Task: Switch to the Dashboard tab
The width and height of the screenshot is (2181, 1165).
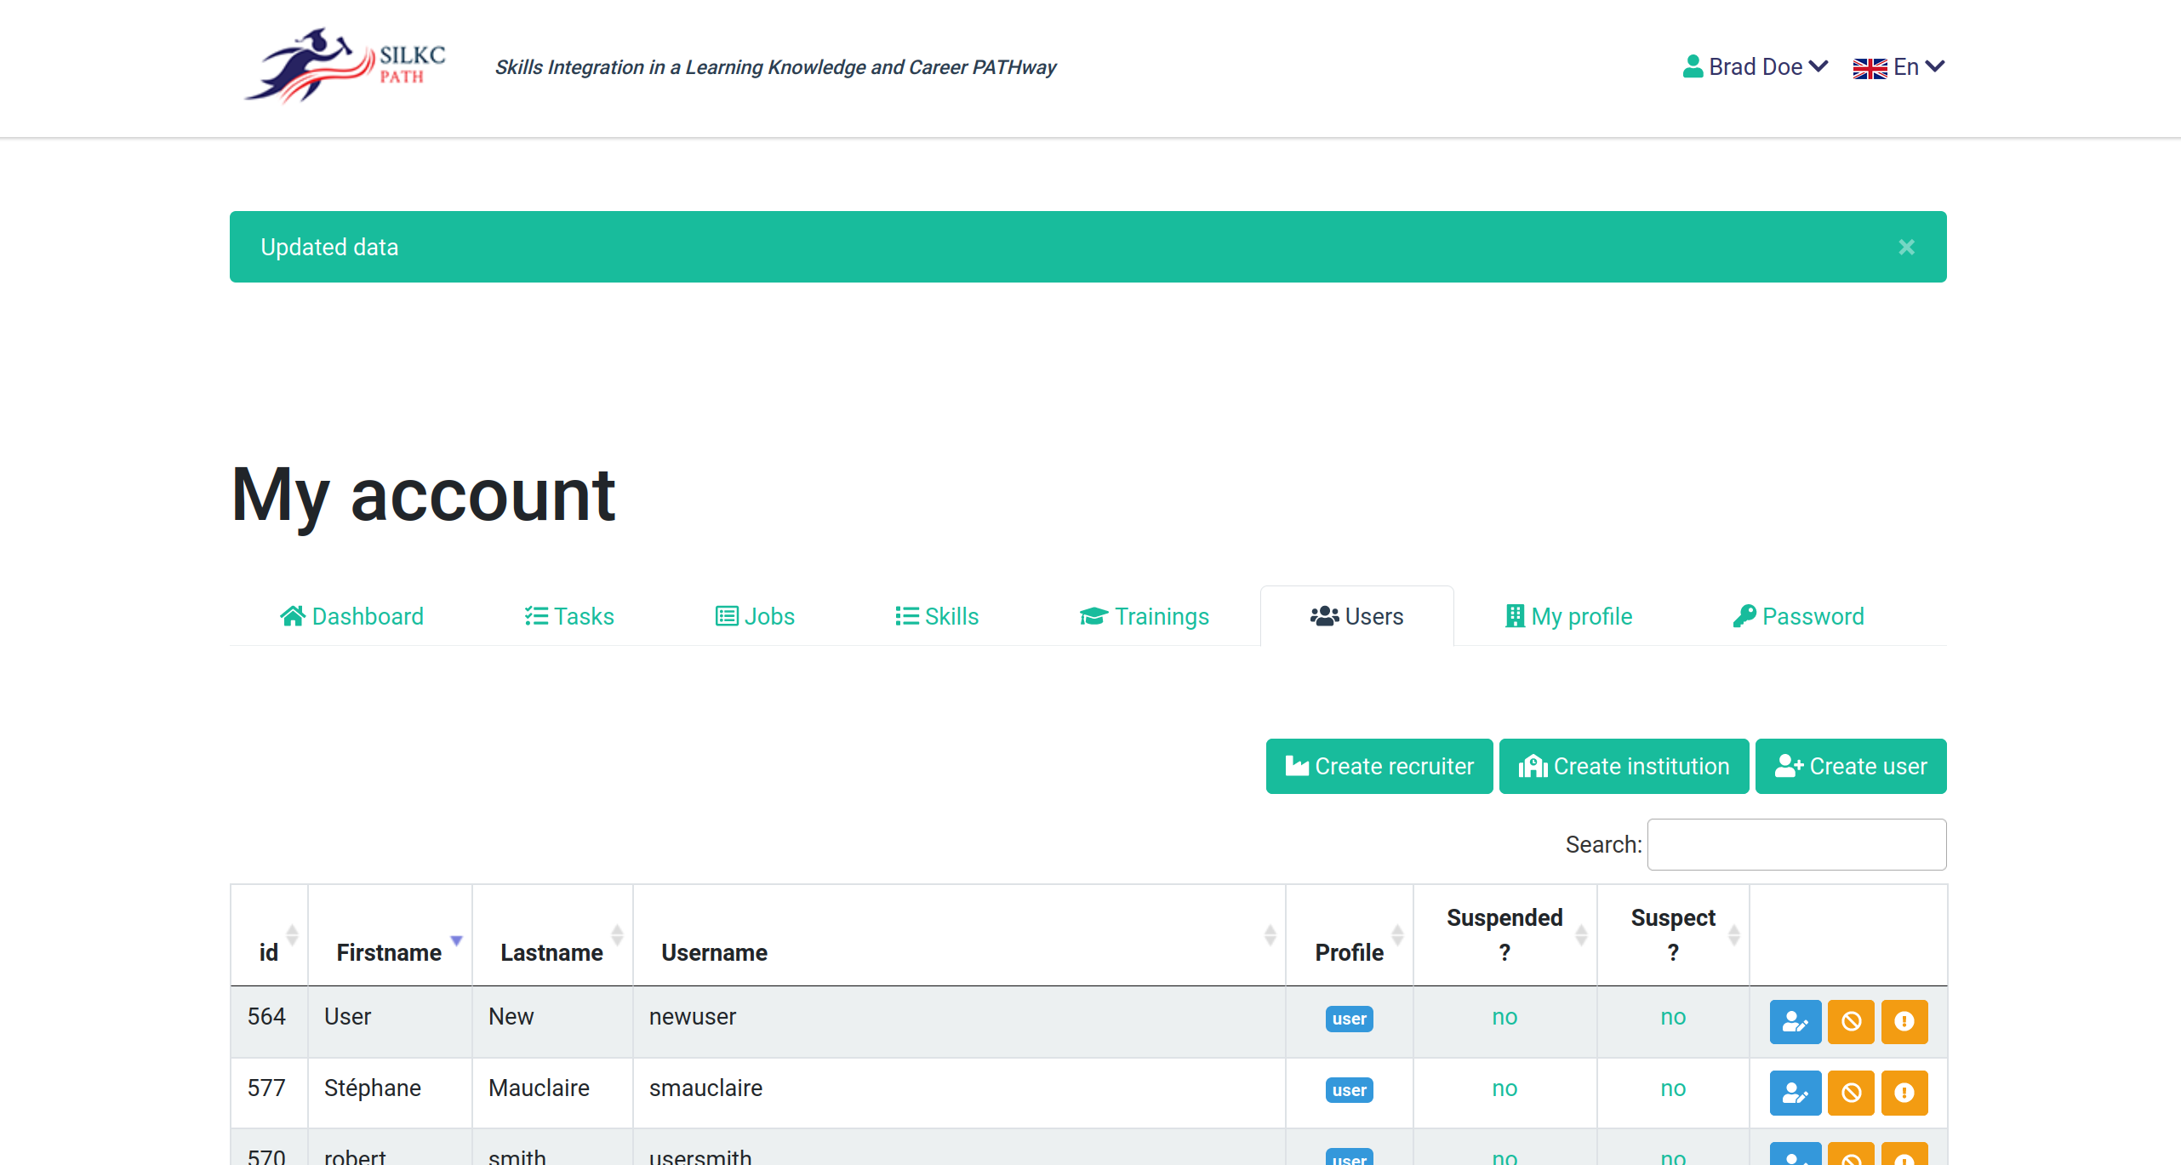Action: click(x=352, y=616)
